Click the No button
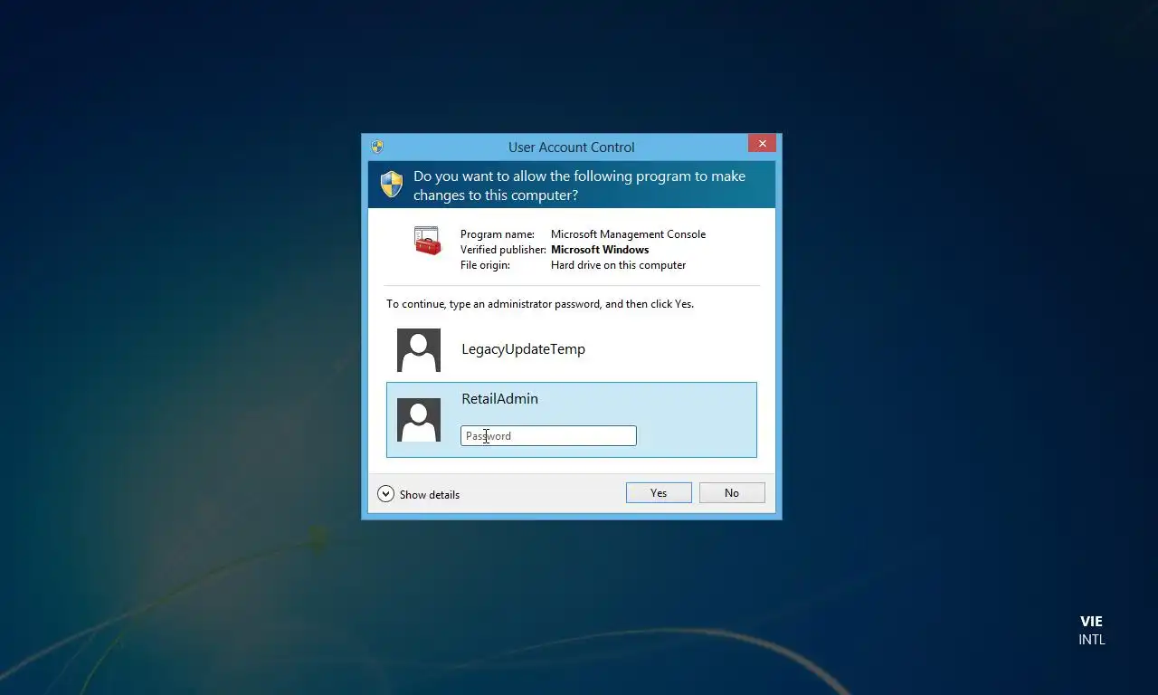Screen dimensions: 1158x695 pos(732,492)
